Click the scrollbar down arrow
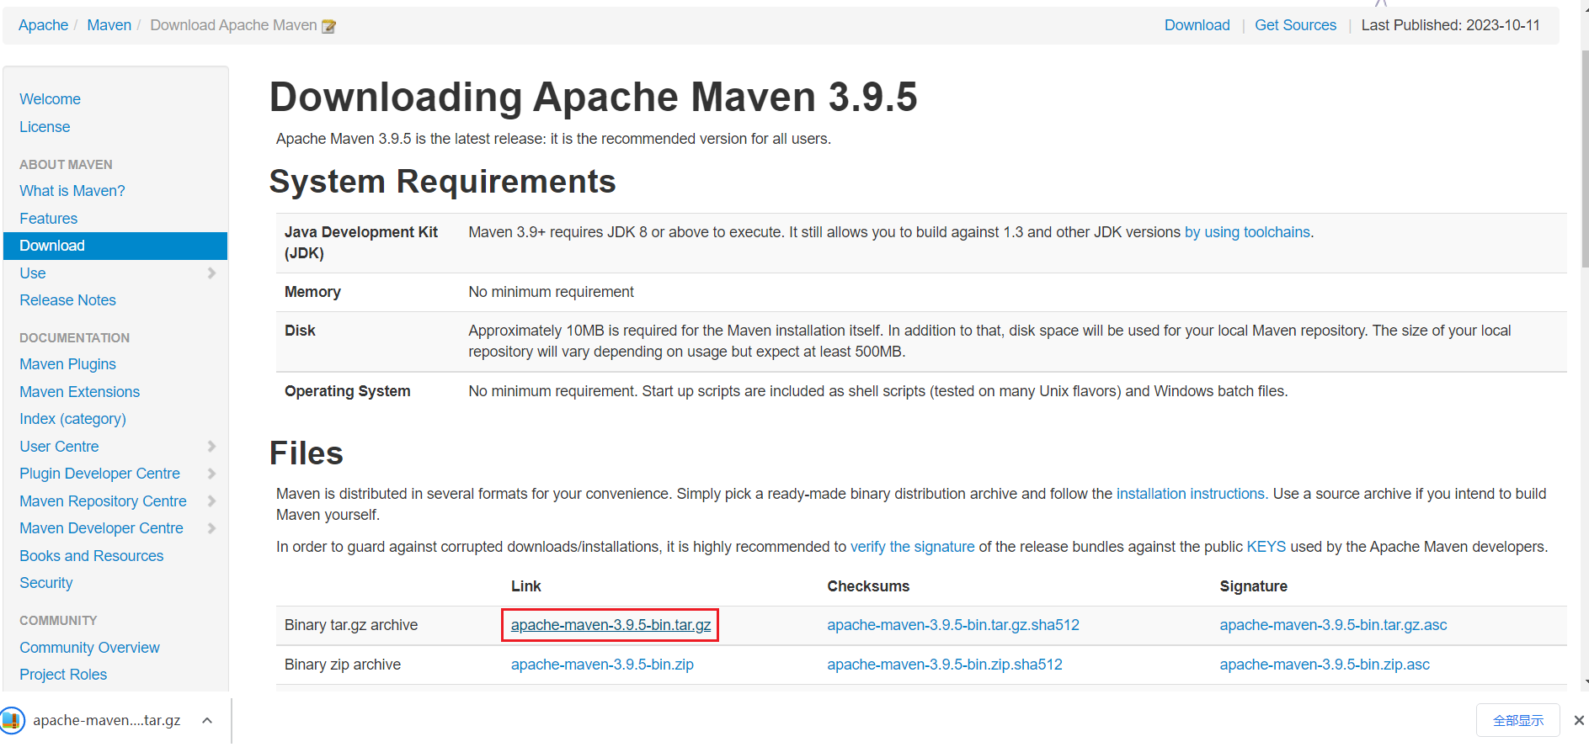This screenshot has width=1589, height=747. click(1585, 683)
